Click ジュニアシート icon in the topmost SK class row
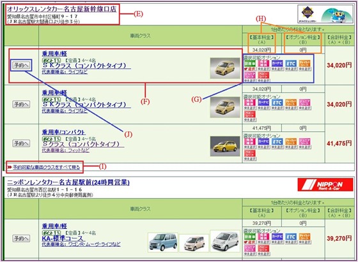The height and width of the screenshot is (262, 358). tap(250, 75)
